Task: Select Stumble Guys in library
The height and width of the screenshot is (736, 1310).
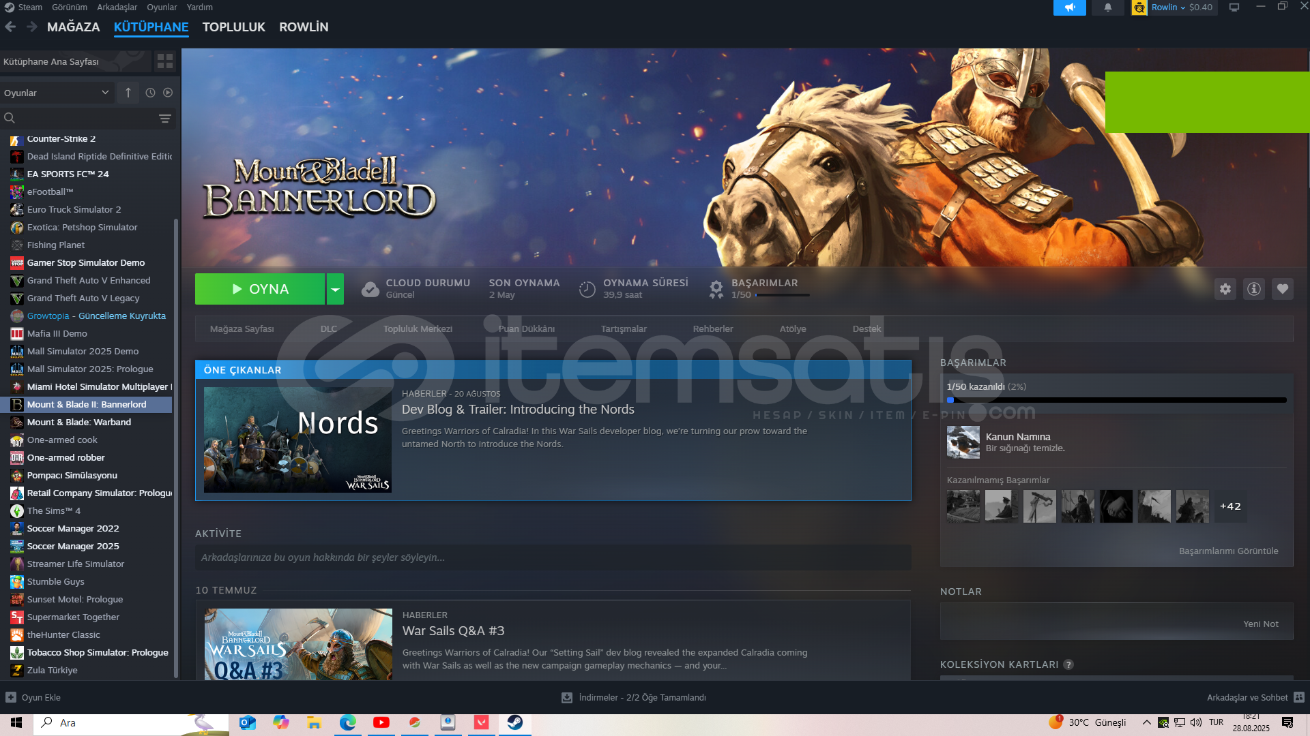Action: point(56,581)
